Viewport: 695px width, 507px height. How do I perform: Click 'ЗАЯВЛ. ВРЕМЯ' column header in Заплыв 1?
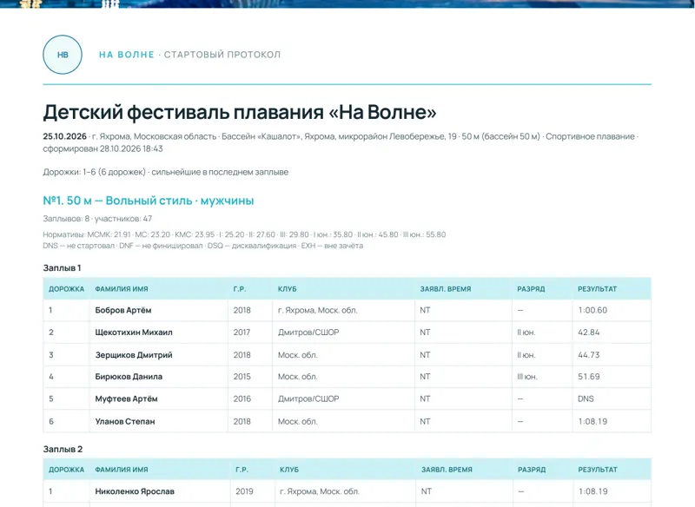point(446,289)
